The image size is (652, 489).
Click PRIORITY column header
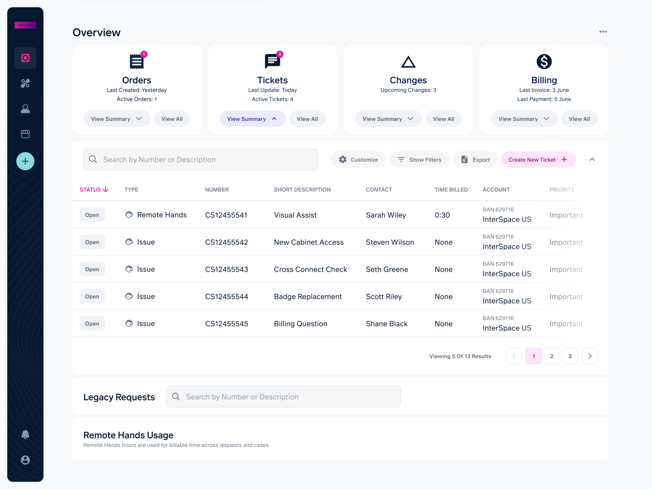click(562, 190)
